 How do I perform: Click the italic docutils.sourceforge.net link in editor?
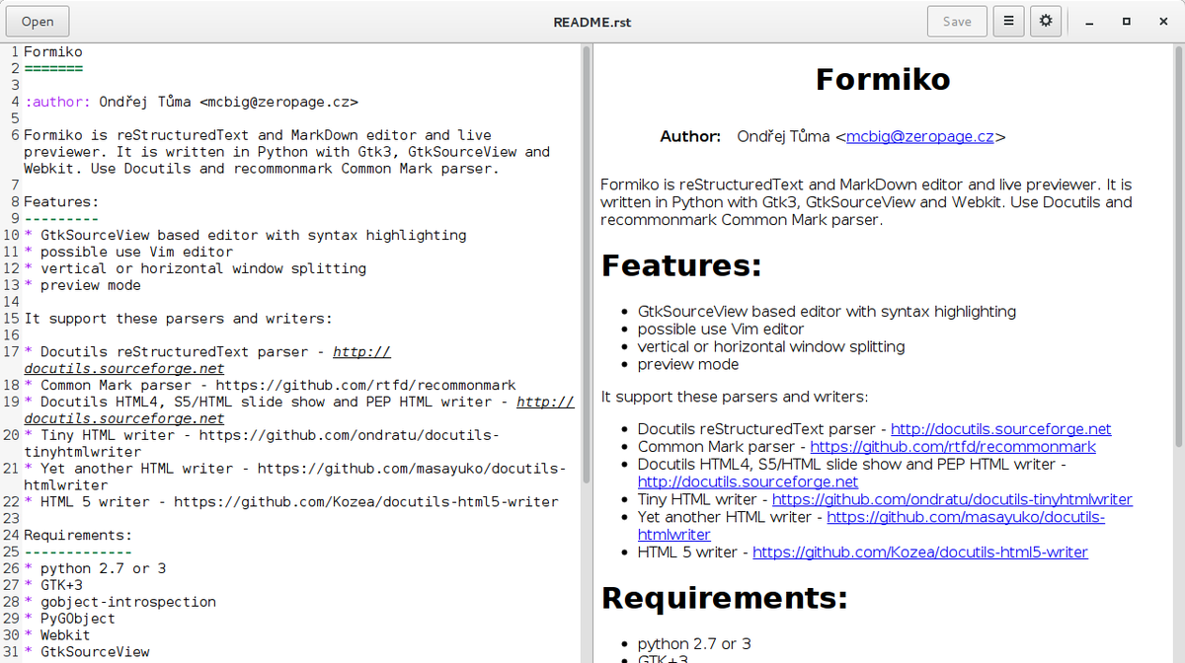coord(123,368)
